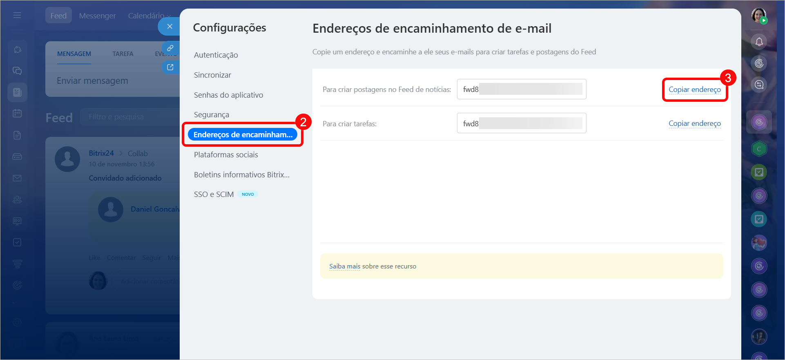Open Segurança settings section

211,115
